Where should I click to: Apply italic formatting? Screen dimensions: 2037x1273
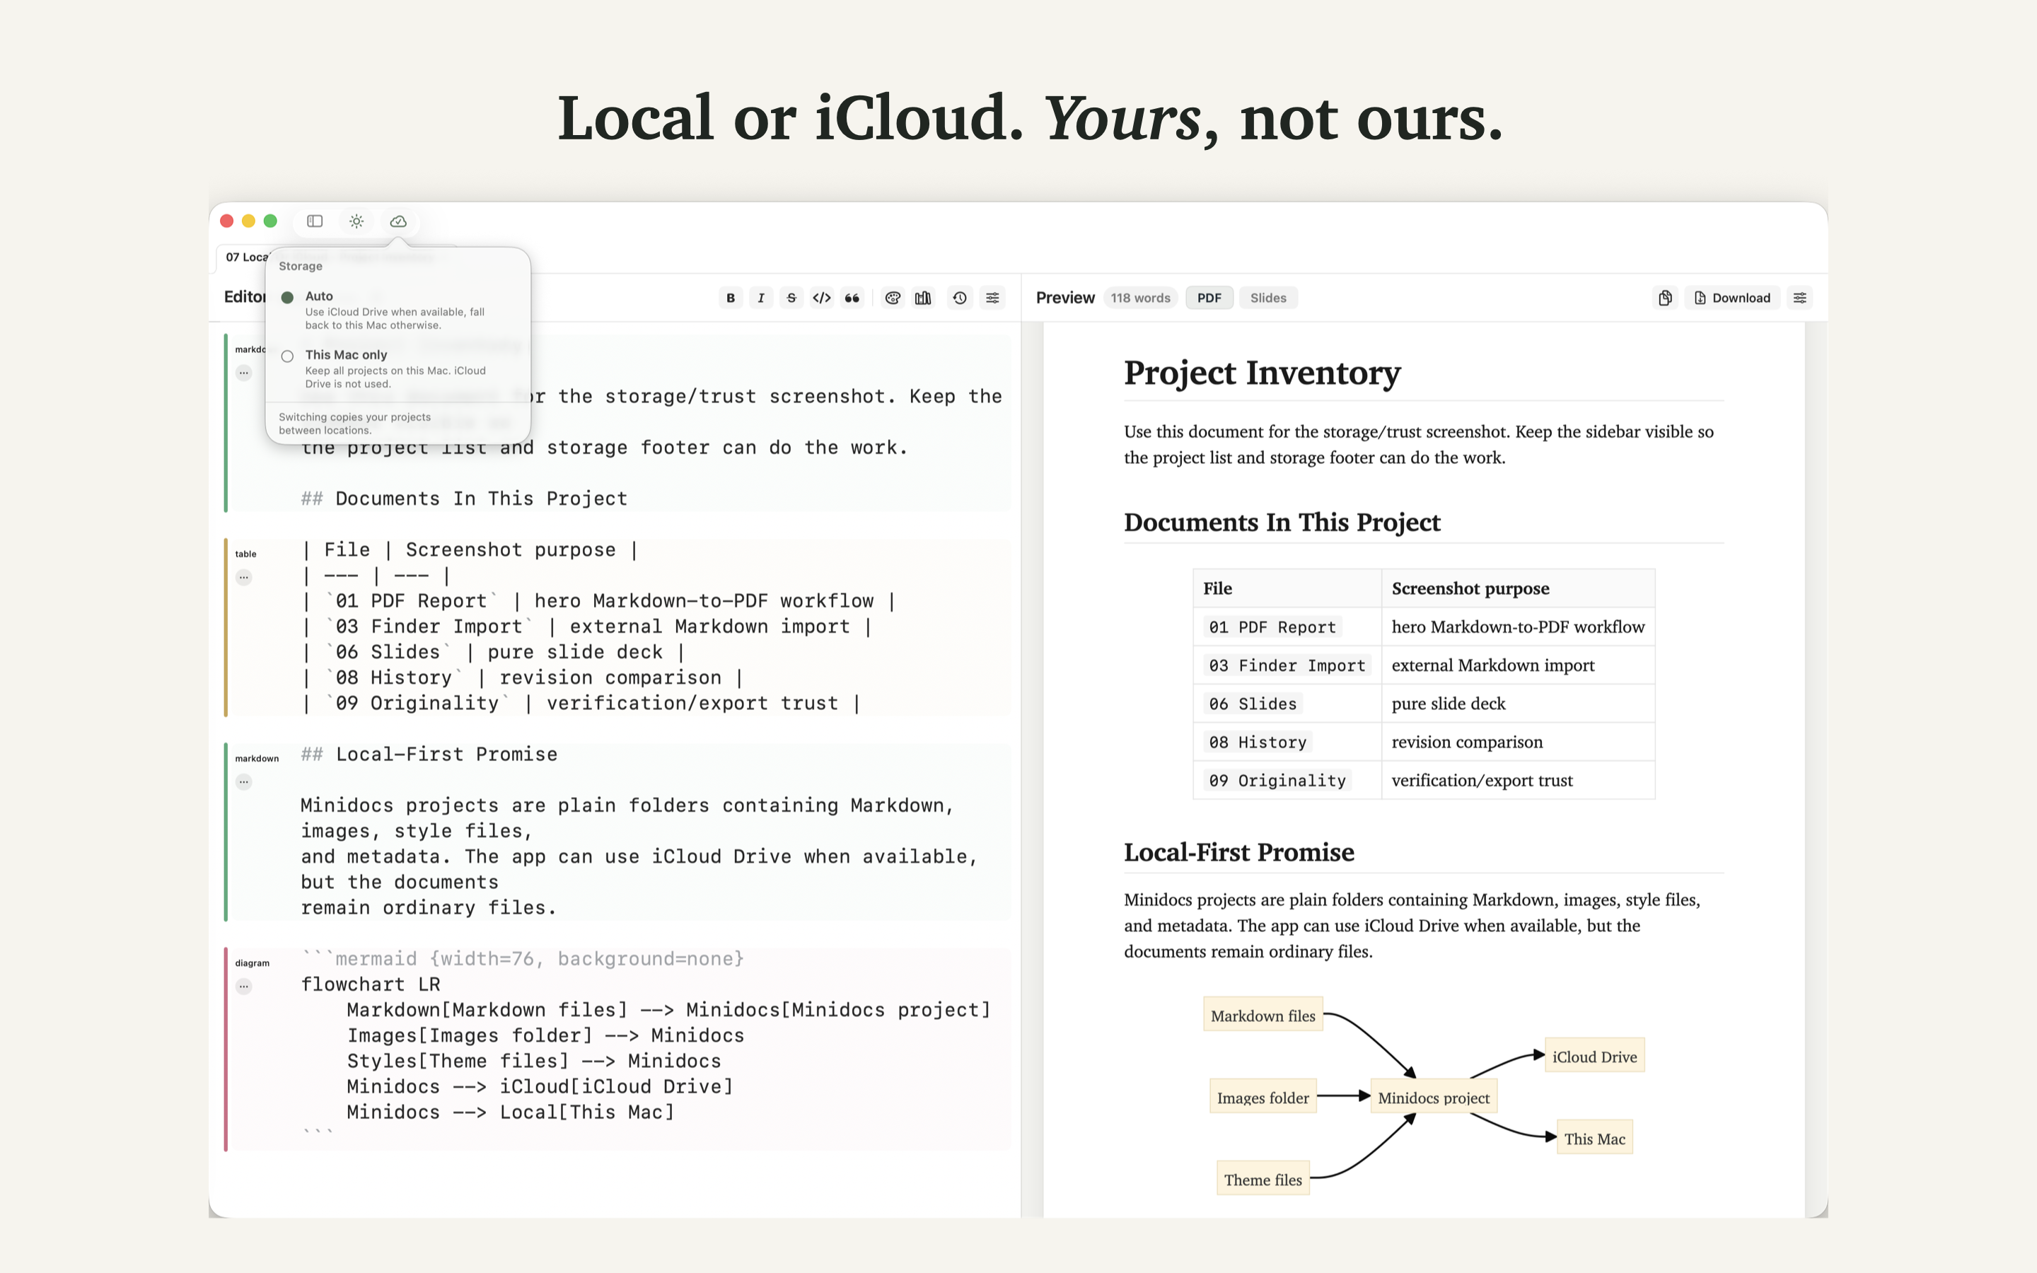click(x=761, y=298)
